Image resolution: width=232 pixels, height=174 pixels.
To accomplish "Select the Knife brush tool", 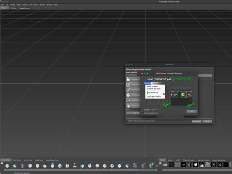I will coord(105,166).
